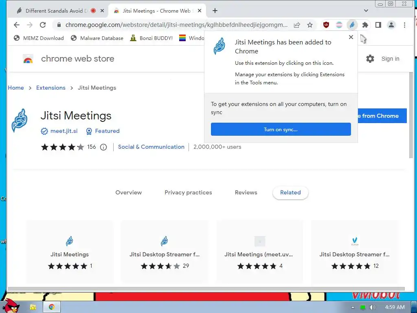Switch to the Overview tab

tap(128, 192)
